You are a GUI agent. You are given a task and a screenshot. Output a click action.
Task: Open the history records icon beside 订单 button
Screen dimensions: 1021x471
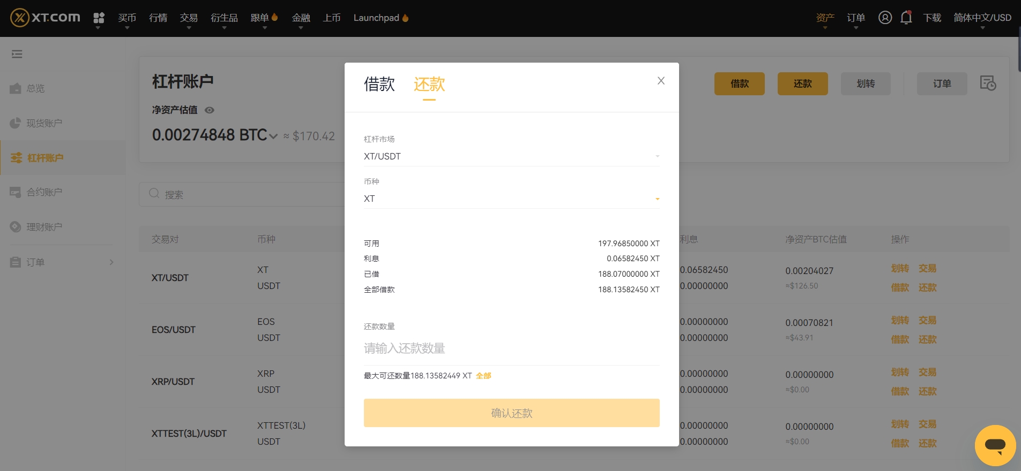pyautogui.click(x=988, y=83)
